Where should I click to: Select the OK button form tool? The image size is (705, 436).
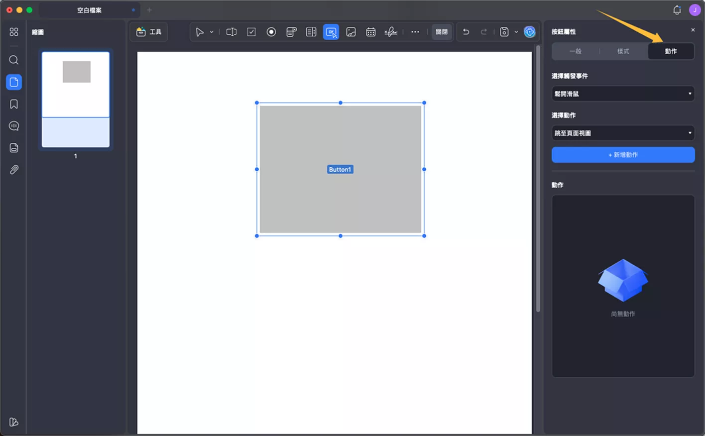(x=331, y=32)
